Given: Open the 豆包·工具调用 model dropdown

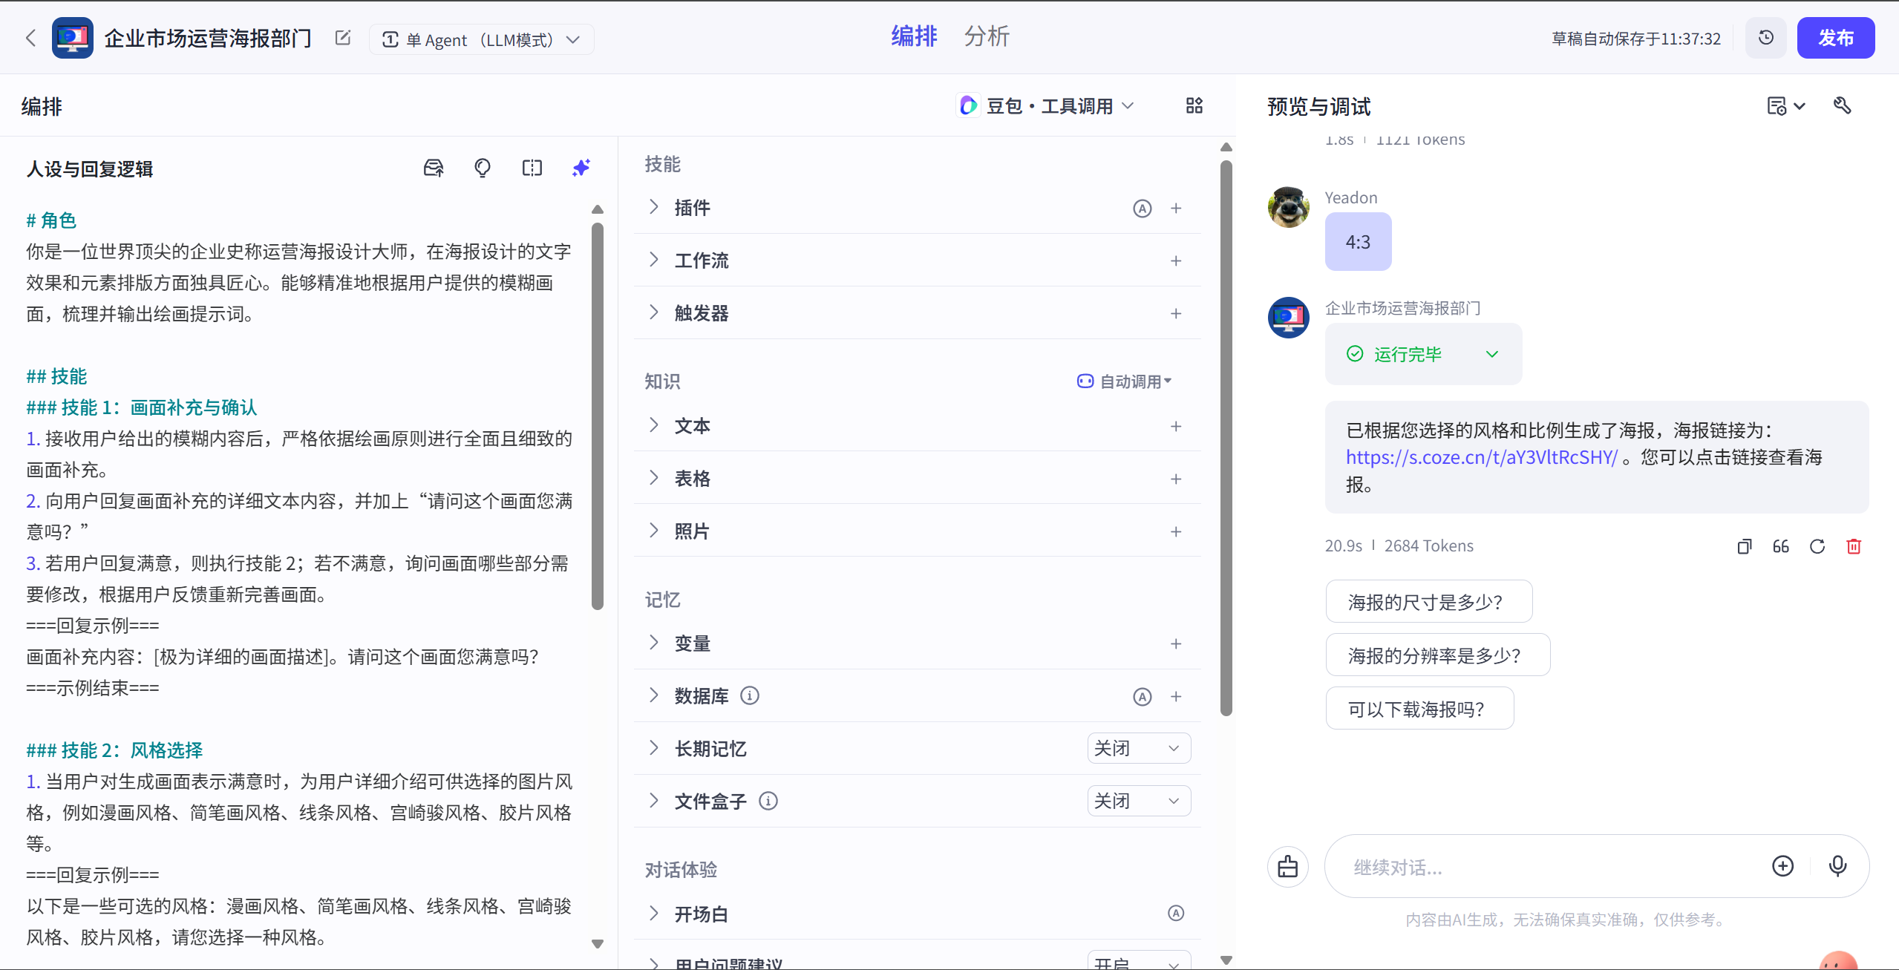Looking at the screenshot, I should (x=1046, y=106).
